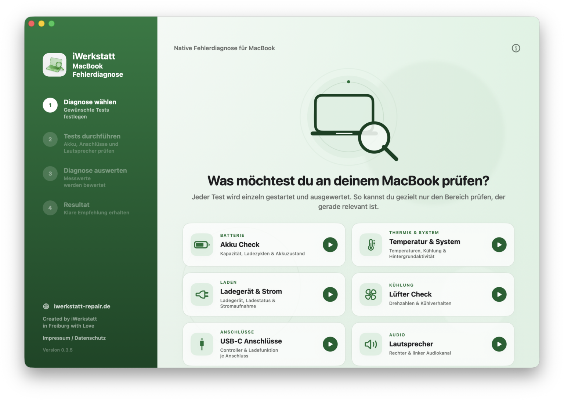Start the USB-C Anschlüsse test
Screen dimensions: 564x400
[x=330, y=344]
